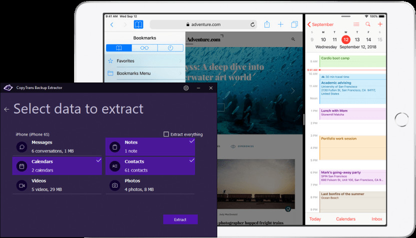Select day 9 in Calendar week
The image size is (416, 238).
(x=312, y=40)
